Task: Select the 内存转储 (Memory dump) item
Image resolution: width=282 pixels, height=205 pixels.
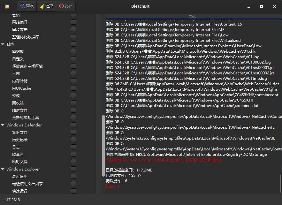Action: tap(20, 81)
